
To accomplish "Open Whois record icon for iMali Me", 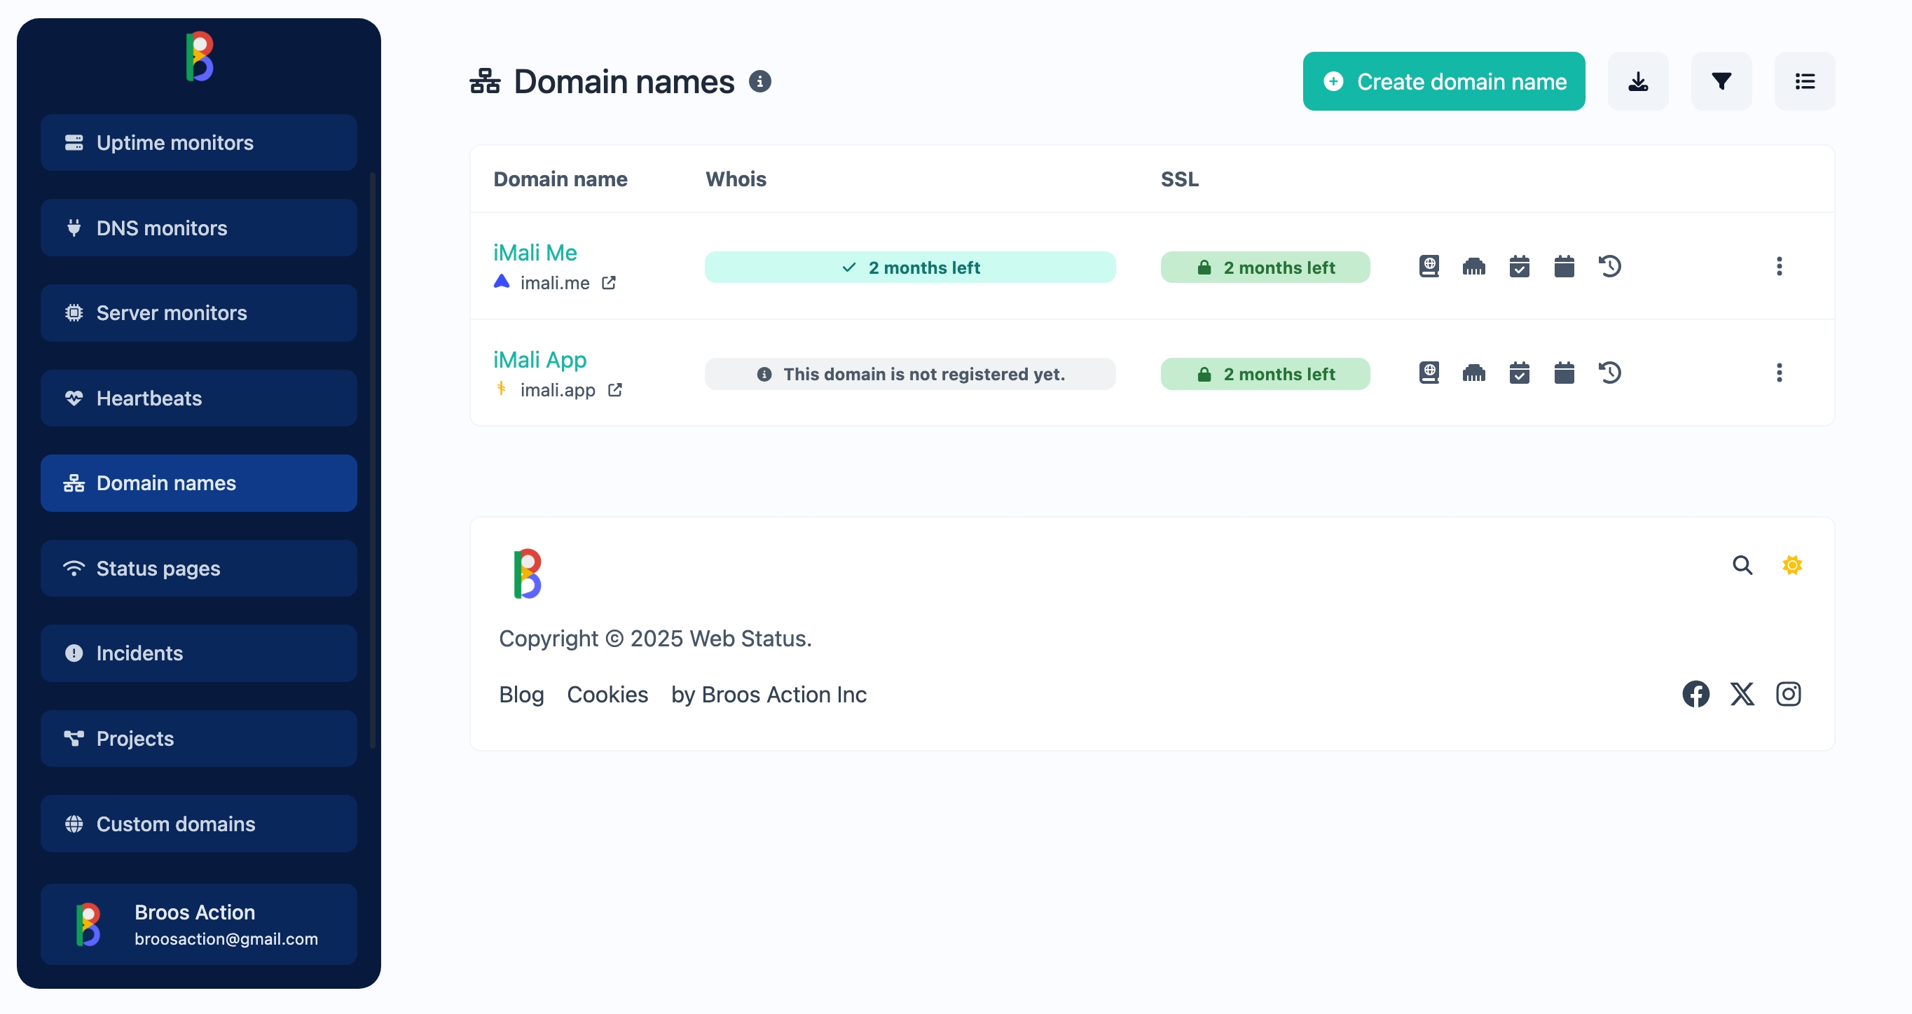I will 1429,266.
